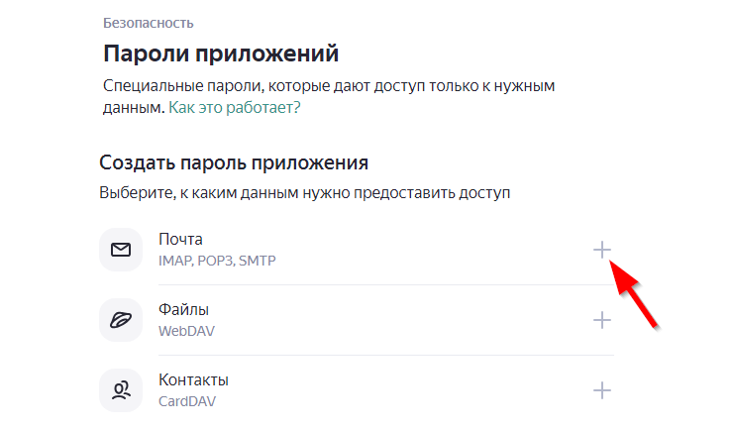Click the envelope icon for Почта
This screenshot has width=733, height=428.
pos(121,250)
